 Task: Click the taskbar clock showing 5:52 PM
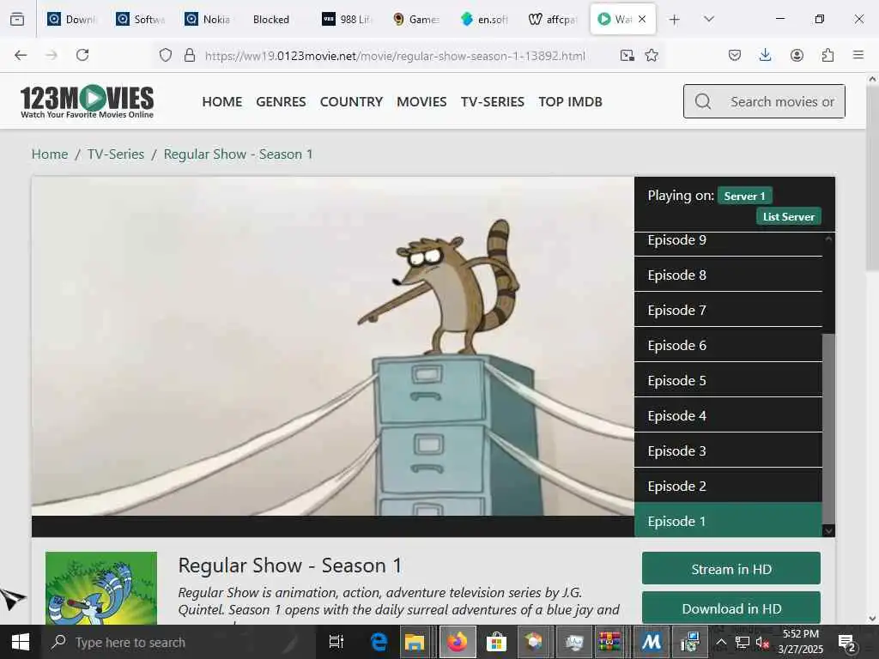[801, 642]
